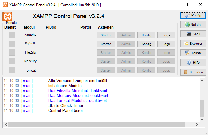Click the Logs button in Mercury row
The height and width of the screenshot is (135, 208).
(x=166, y=61)
